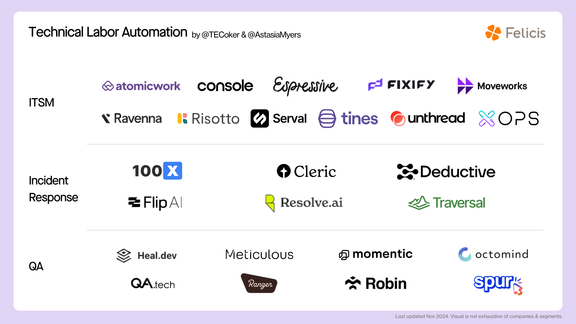576x324 pixels.
Task: Click the Resolve.ai logo in Incident Response
Action: [x=304, y=202]
